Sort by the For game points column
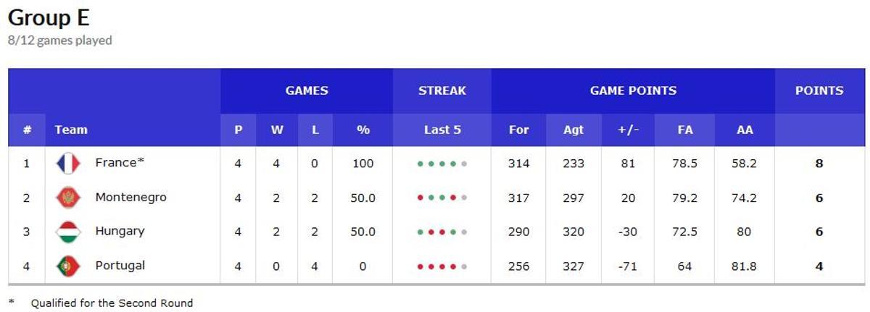The width and height of the screenshot is (870, 312). 519,130
